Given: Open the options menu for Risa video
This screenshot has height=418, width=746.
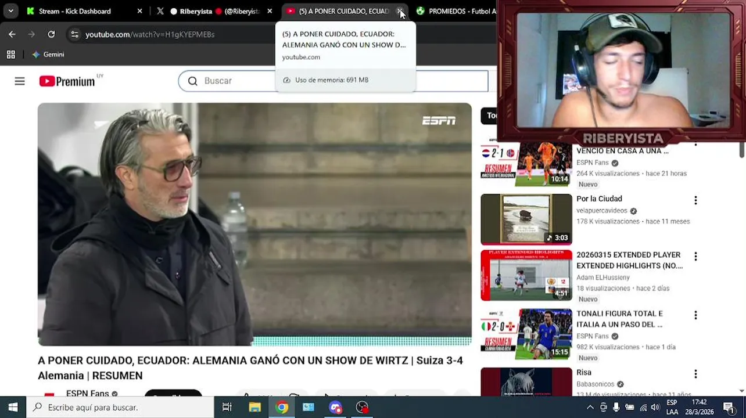Looking at the screenshot, I should [695, 374].
